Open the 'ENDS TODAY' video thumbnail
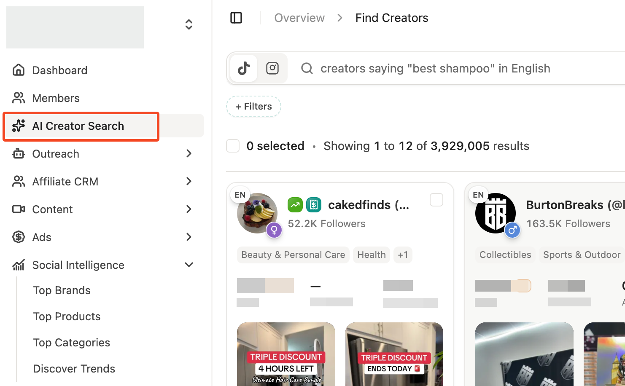Viewport: 625px width, 386px height. [x=394, y=354]
